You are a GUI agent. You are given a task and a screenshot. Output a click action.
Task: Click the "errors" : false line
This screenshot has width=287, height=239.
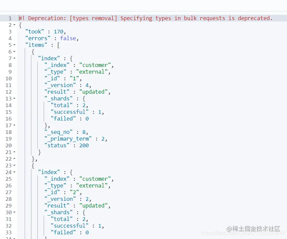click(52, 38)
